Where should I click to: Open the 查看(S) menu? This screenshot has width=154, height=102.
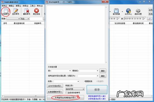click(18, 6)
